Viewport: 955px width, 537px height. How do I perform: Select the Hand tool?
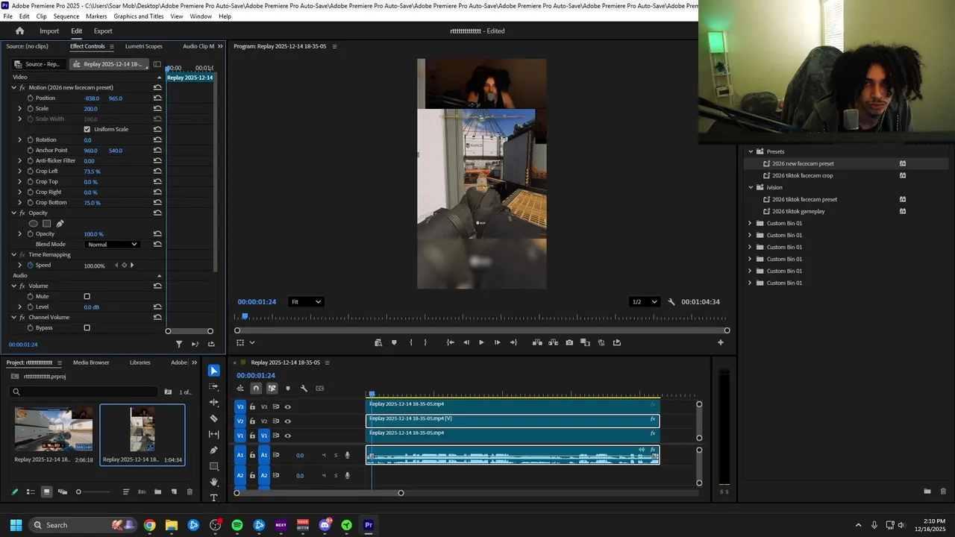click(x=214, y=483)
